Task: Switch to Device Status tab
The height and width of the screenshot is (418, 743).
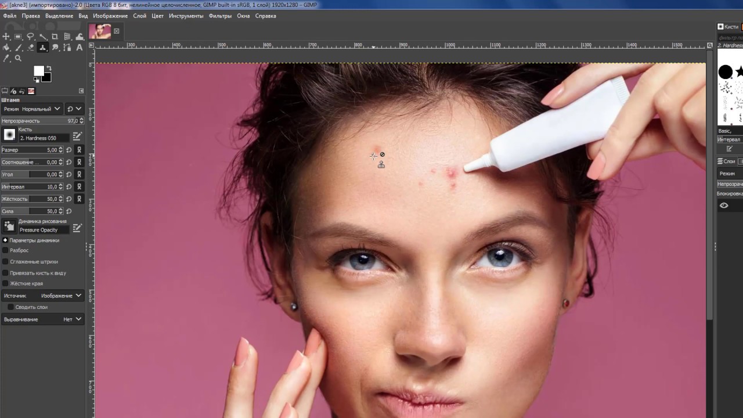Action: [13, 91]
